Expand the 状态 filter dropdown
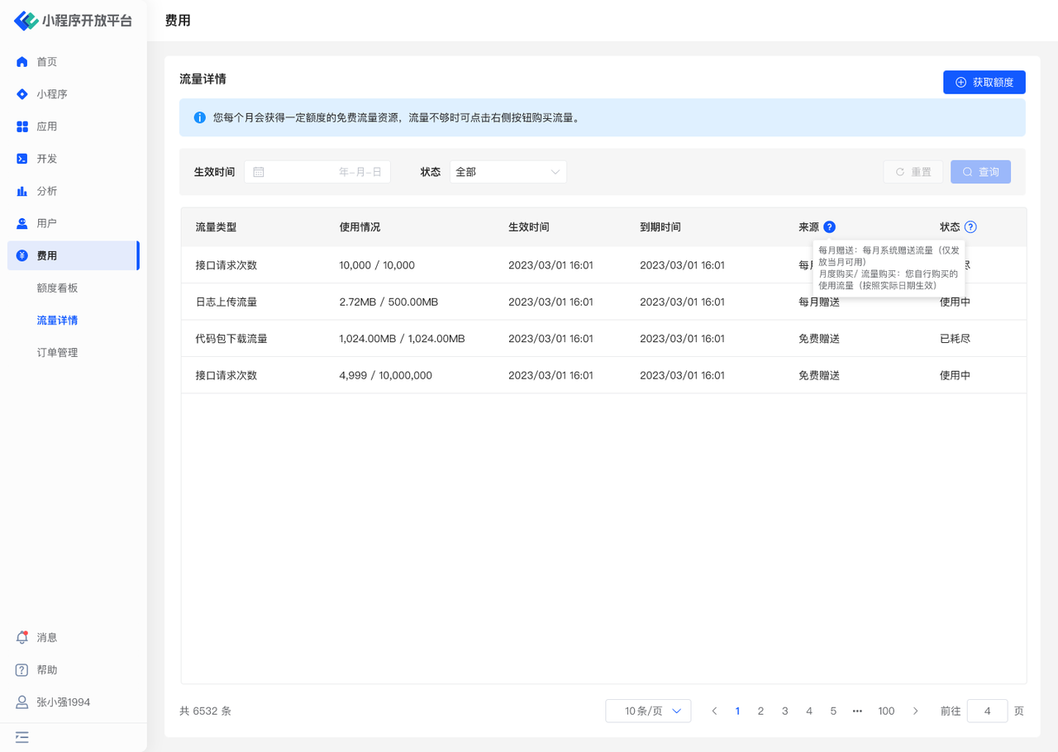Screen dimensions: 1058x752 pos(508,172)
